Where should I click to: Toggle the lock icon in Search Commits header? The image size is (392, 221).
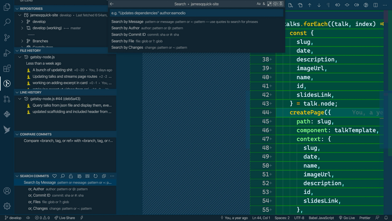tap(71, 176)
